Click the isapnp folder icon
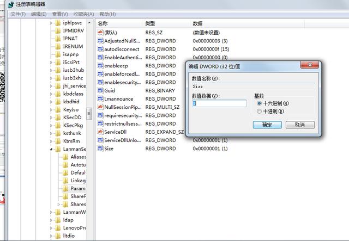 [x=58, y=54]
